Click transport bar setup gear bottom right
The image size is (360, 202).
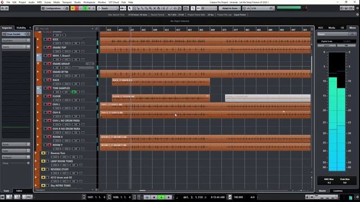[x=358, y=197]
